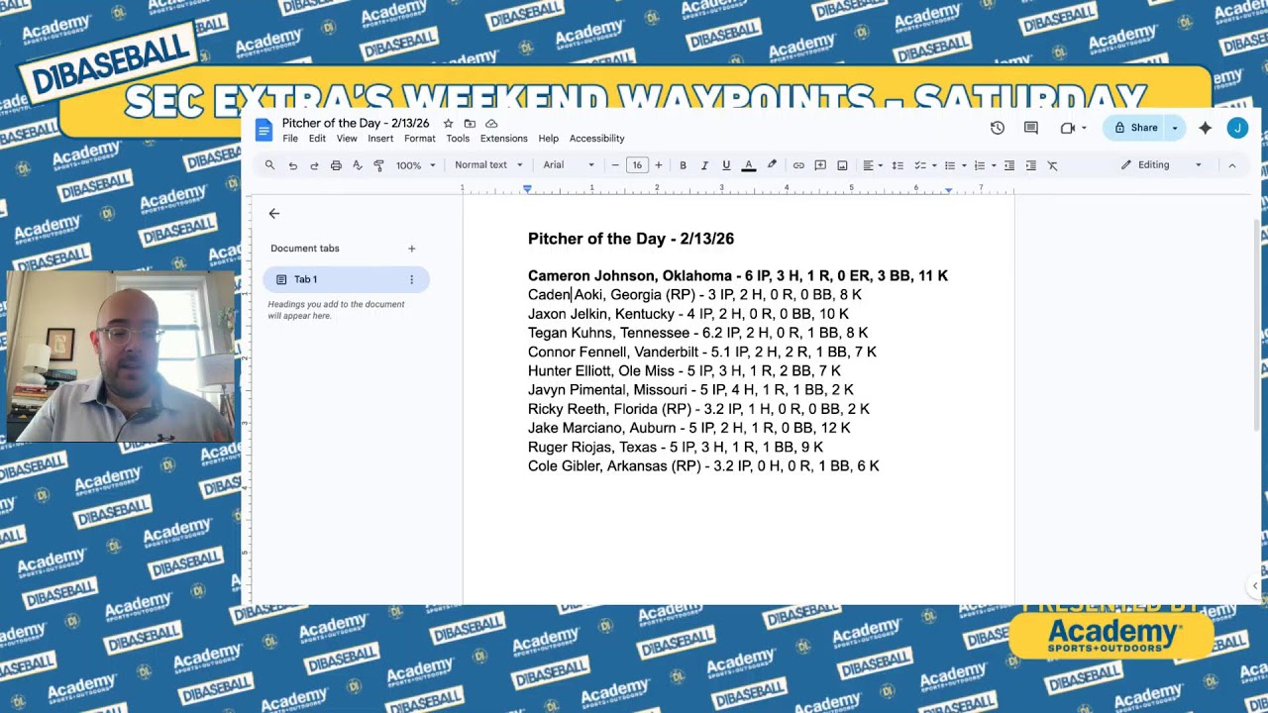Screen dimensions: 1268x713
Task: Run spelling and grammar check
Action: (x=358, y=165)
